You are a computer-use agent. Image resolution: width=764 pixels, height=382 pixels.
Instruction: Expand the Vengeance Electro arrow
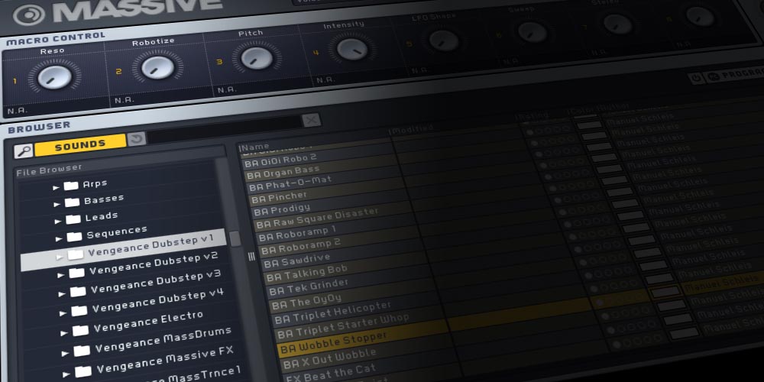[64, 333]
